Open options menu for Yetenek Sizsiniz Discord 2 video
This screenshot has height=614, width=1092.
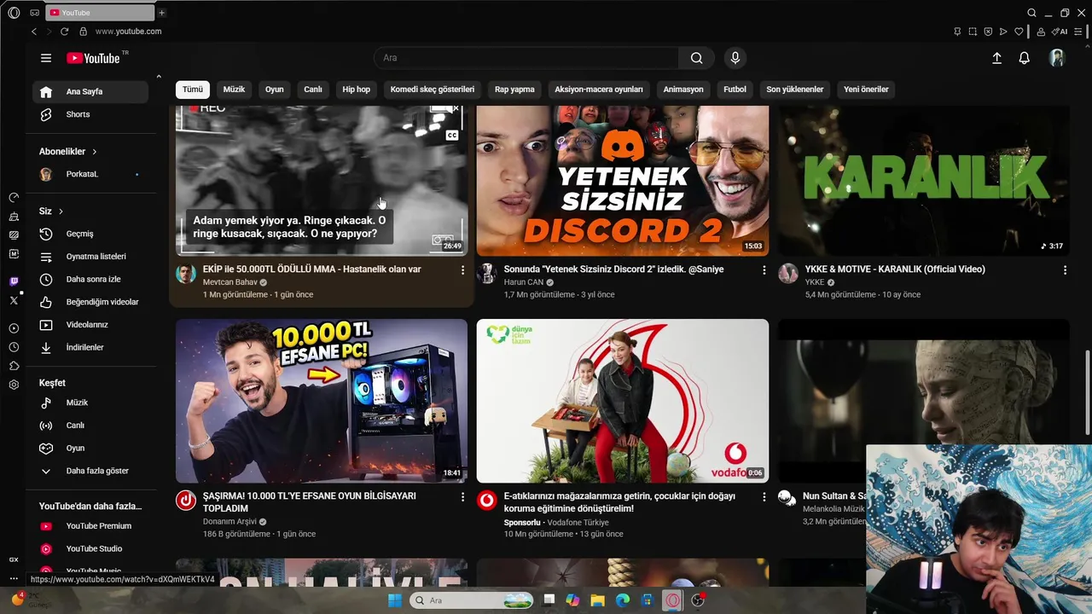pyautogui.click(x=764, y=270)
